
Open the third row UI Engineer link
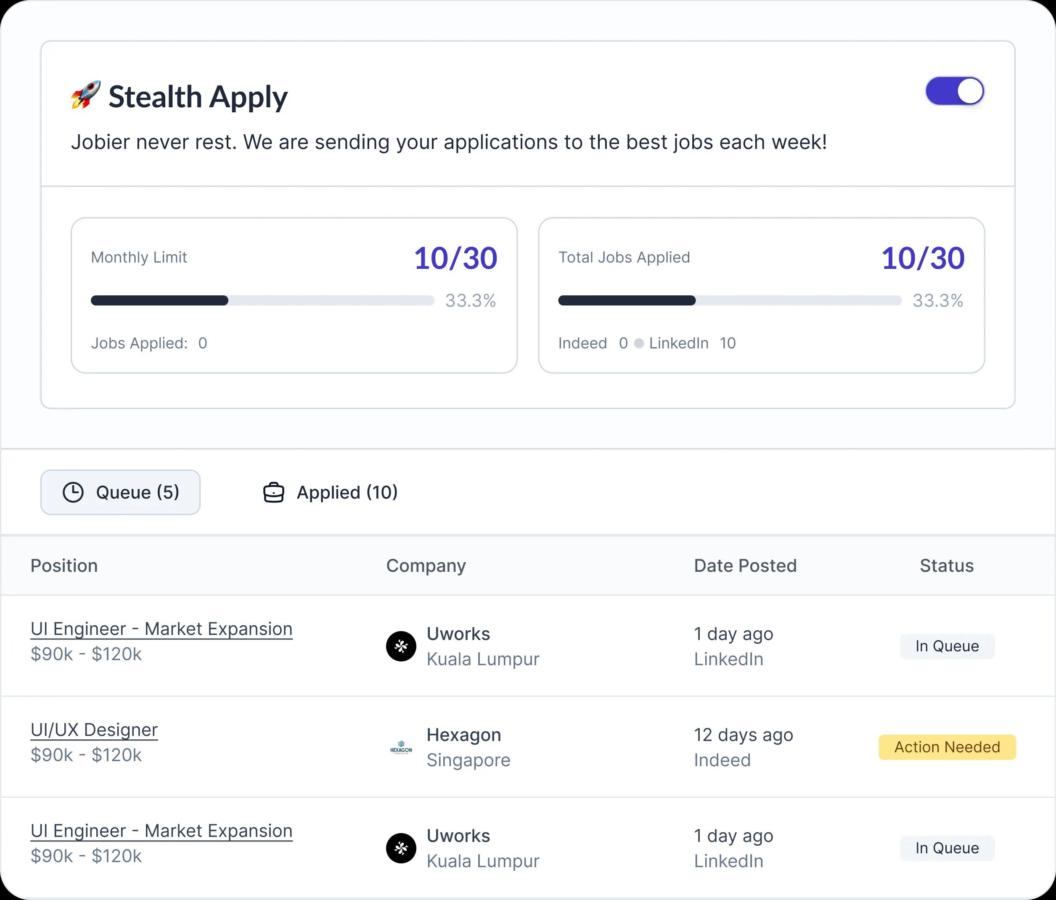coord(161,831)
